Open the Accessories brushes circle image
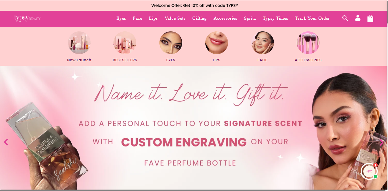 point(308,43)
